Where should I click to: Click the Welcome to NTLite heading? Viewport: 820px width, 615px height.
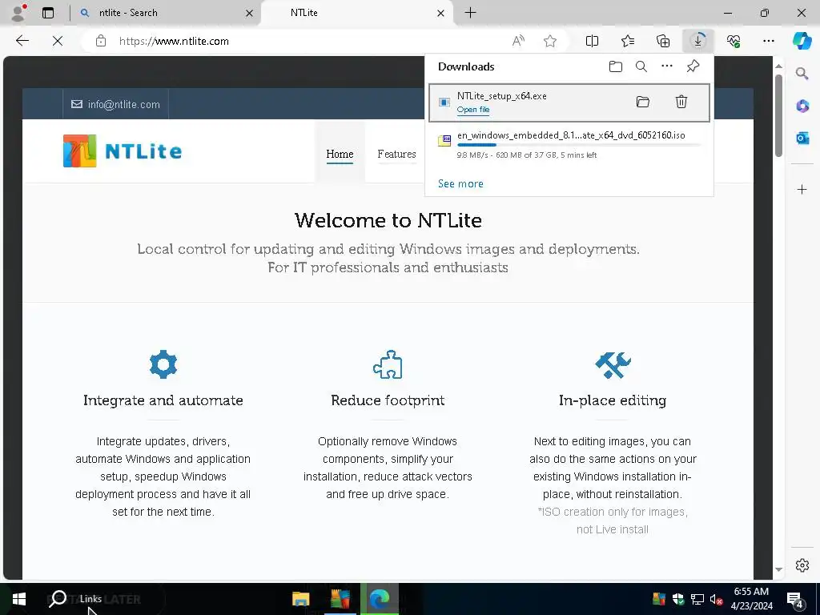point(388,220)
